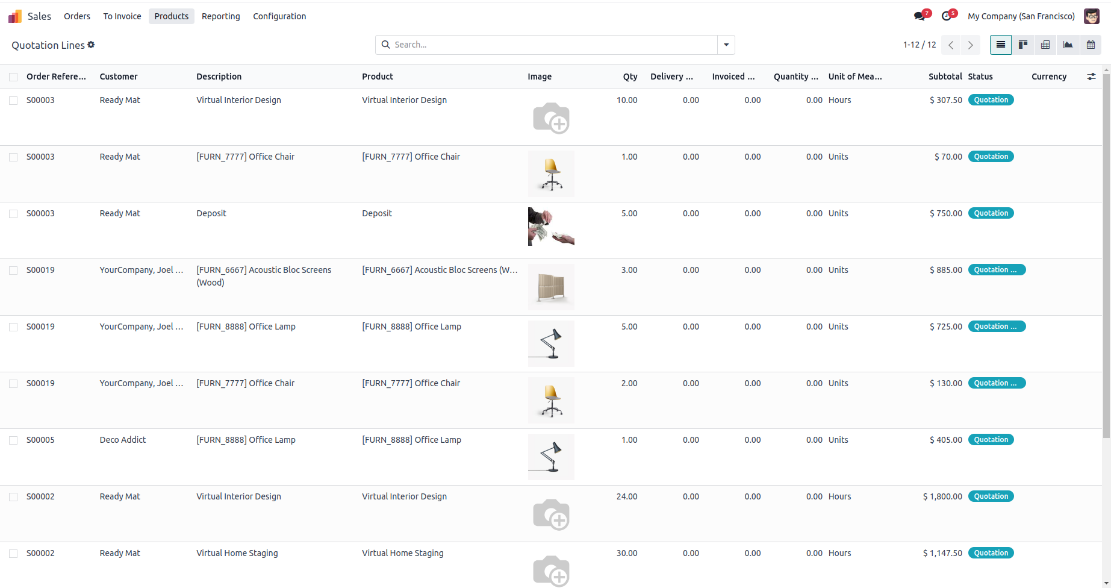Sort by the Subtotal column header

click(x=945, y=77)
